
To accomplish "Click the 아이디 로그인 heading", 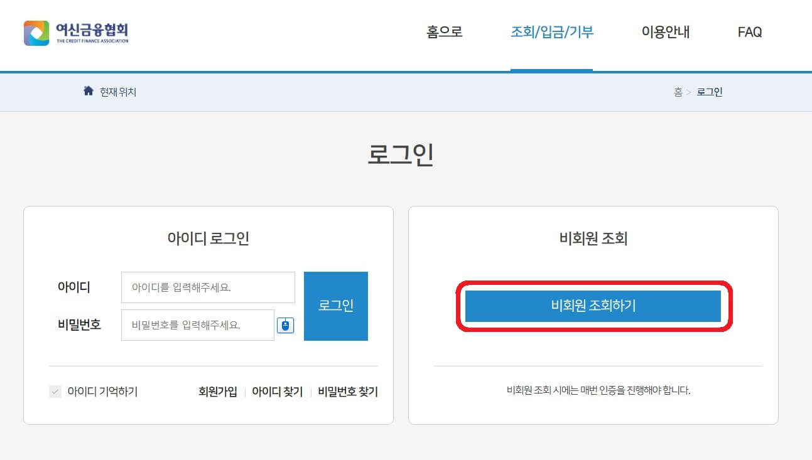I will [x=208, y=238].
